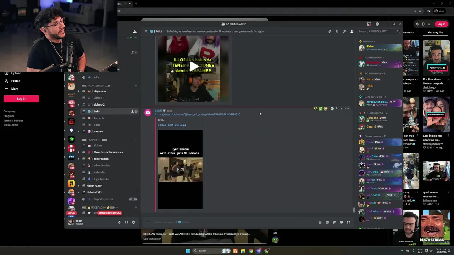This screenshot has height=255, width=454.
Task: Add checkmark reaction on LuisH message
Action: [x=321, y=108]
